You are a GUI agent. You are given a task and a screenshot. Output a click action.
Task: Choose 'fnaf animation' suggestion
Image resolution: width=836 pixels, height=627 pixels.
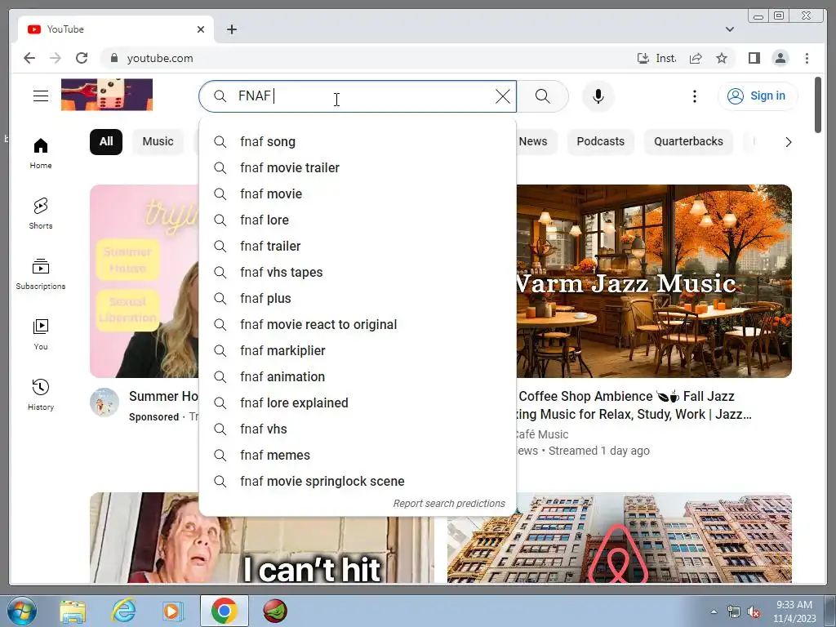(x=358, y=377)
